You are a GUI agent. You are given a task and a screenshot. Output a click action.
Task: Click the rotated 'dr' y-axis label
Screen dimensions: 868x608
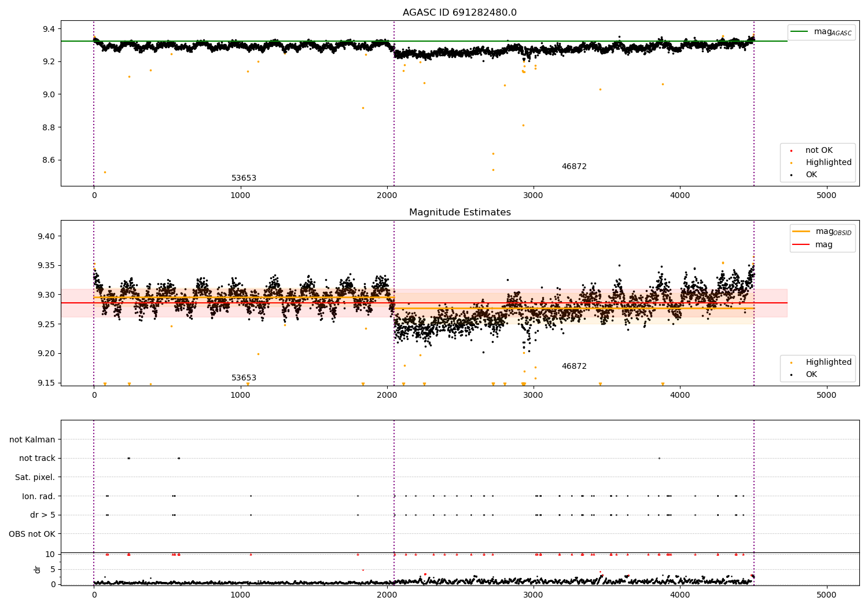38,569
